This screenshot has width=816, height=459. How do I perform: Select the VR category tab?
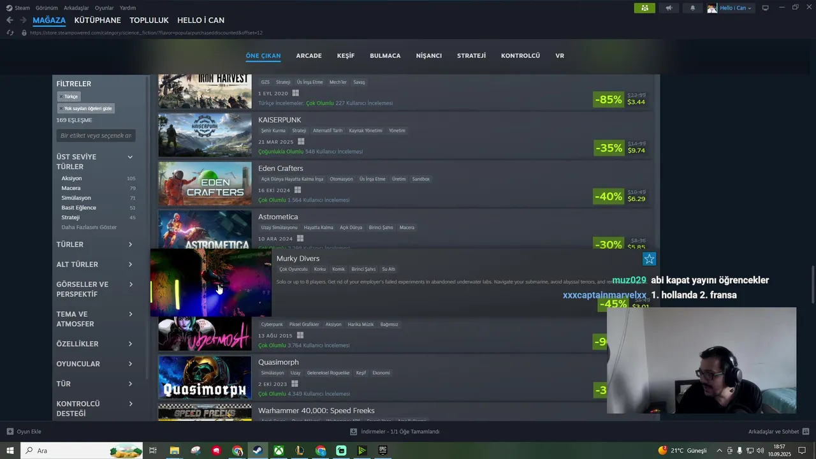(x=560, y=56)
